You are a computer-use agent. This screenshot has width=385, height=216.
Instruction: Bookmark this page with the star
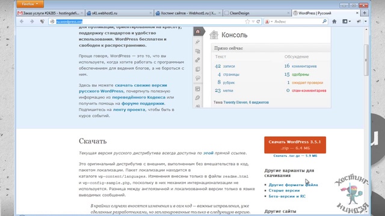point(247,22)
